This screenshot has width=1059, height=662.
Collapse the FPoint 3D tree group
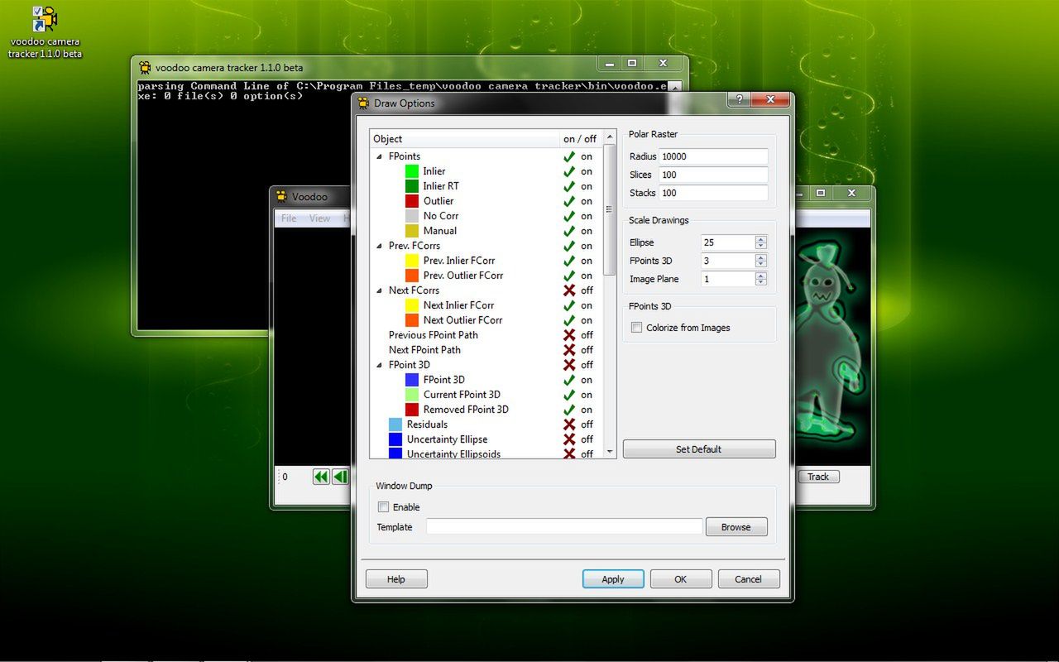click(380, 365)
